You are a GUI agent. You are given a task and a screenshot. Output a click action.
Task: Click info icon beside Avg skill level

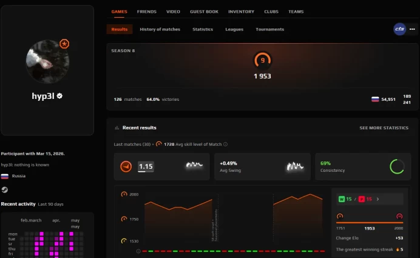[225, 144]
